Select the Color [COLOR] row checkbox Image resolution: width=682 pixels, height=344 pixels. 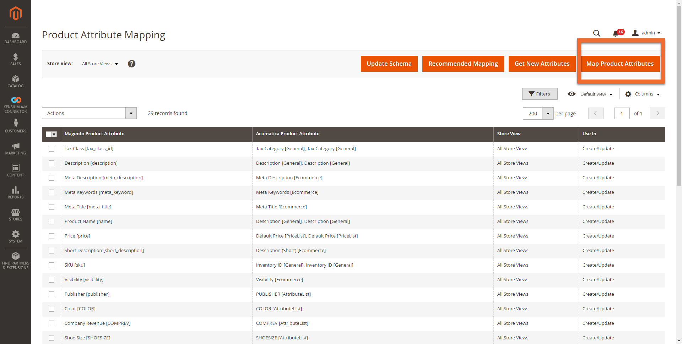[x=52, y=309]
